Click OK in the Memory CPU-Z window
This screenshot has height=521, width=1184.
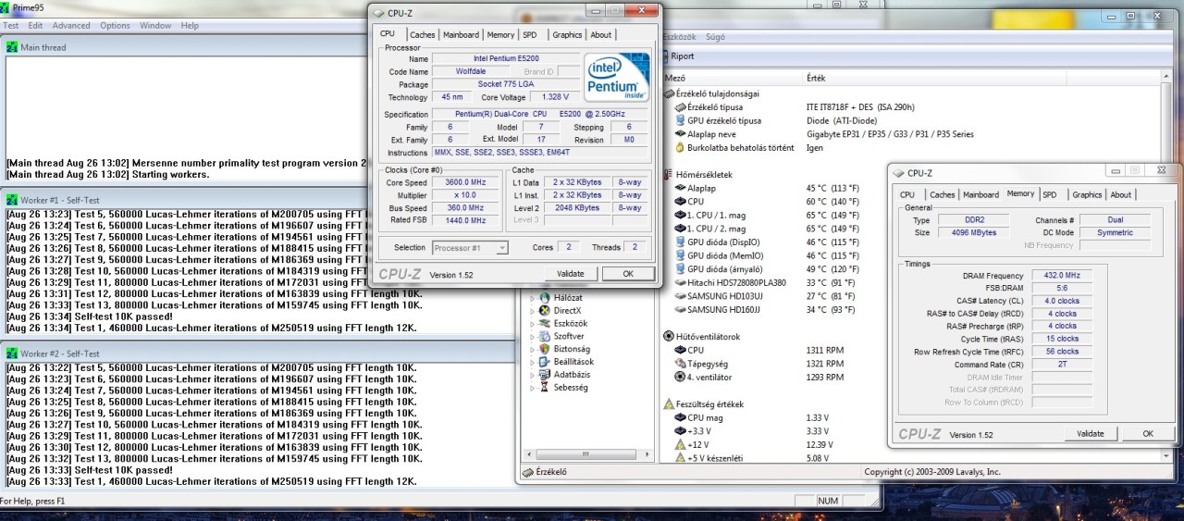click(x=1148, y=433)
